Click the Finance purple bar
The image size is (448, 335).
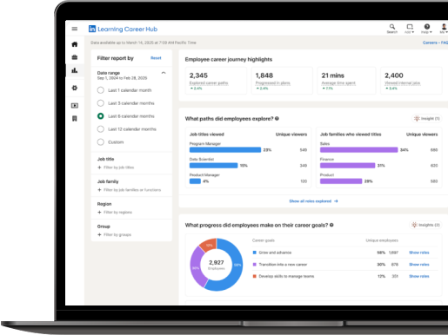tap(347, 166)
